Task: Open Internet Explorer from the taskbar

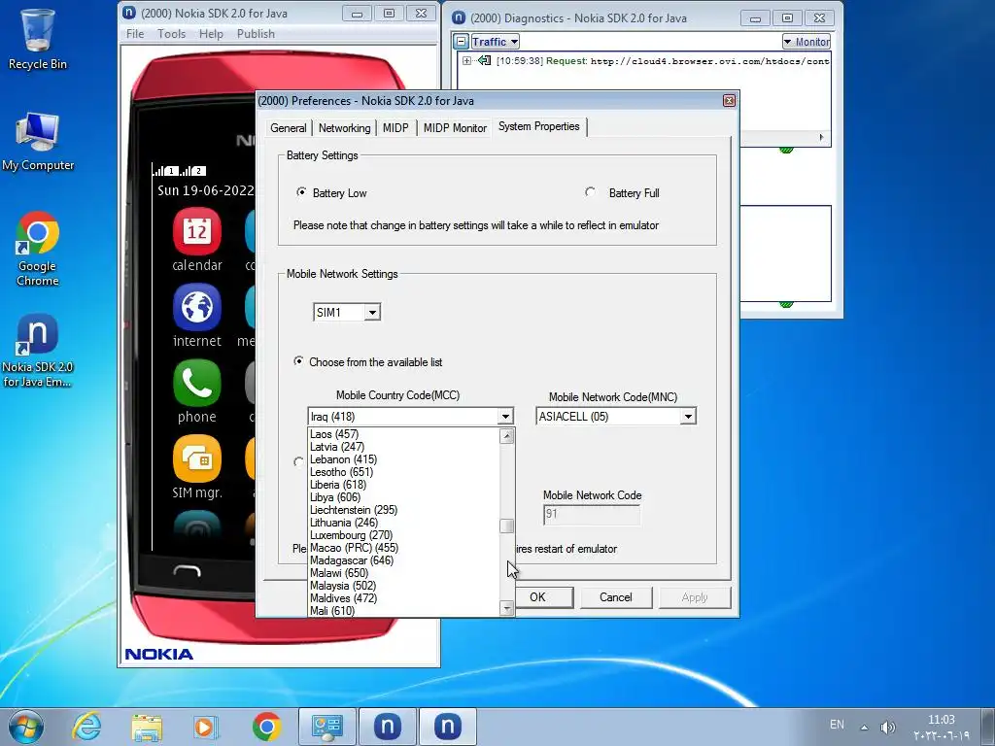Action: (86, 727)
